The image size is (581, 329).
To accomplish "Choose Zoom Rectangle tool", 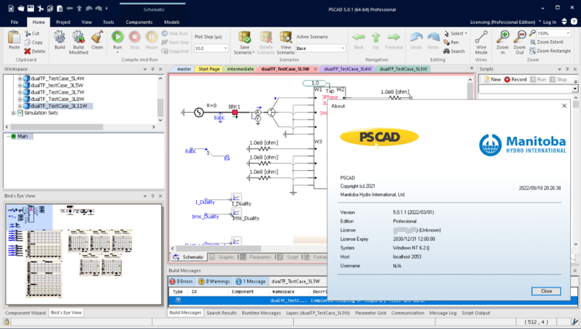I will click(550, 51).
